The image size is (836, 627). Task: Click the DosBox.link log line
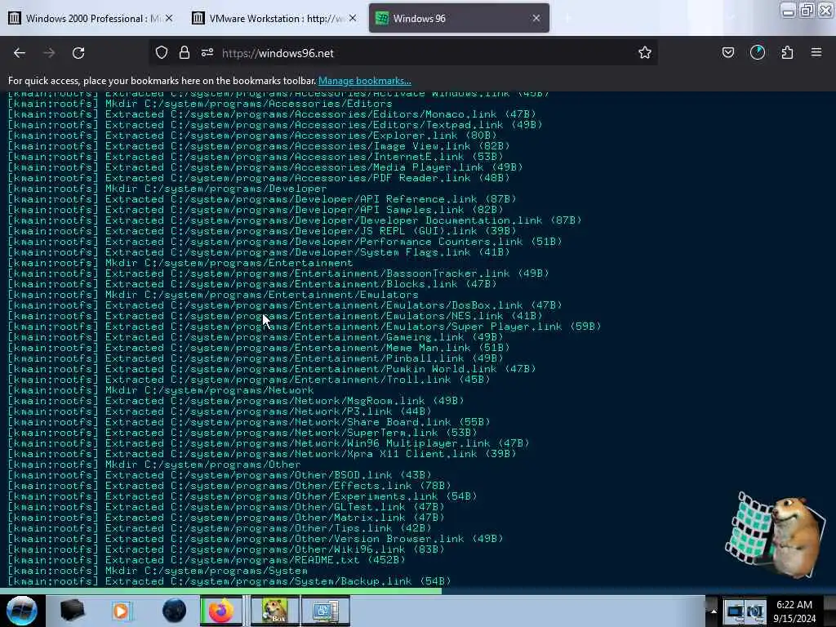[285, 305]
